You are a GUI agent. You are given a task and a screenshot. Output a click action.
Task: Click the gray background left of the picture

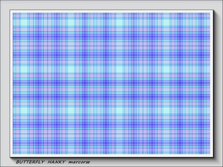tap(5, 83)
